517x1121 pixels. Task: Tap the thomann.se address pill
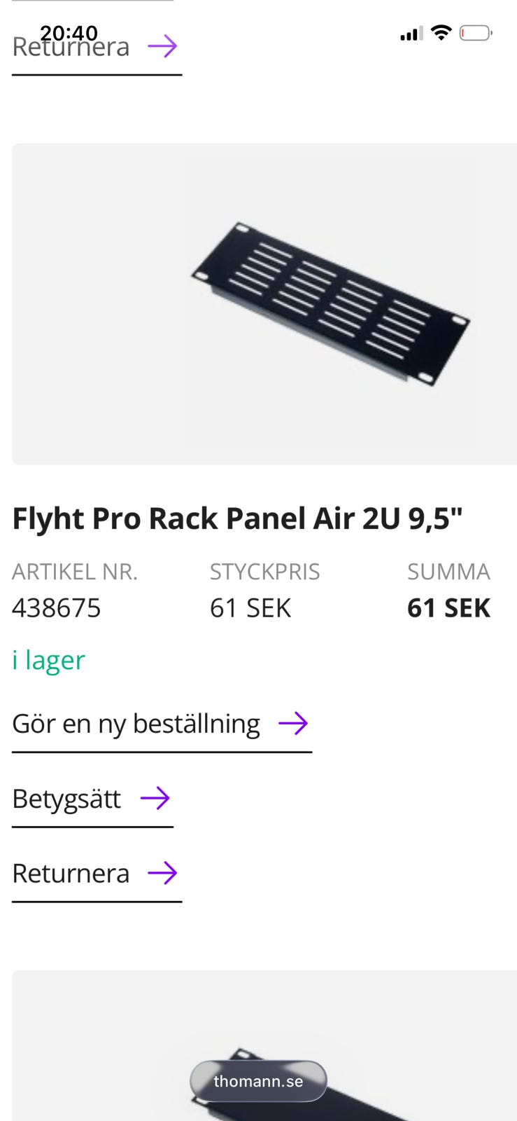[258, 1081]
